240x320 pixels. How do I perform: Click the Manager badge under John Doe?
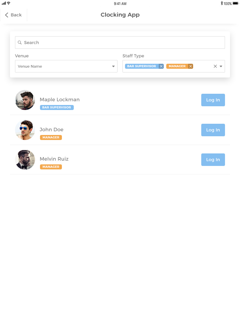coord(51,137)
